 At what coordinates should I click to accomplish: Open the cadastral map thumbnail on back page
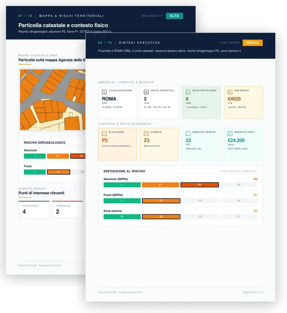[53, 100]
